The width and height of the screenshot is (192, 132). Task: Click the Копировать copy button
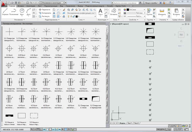click(x=44, y=12)
